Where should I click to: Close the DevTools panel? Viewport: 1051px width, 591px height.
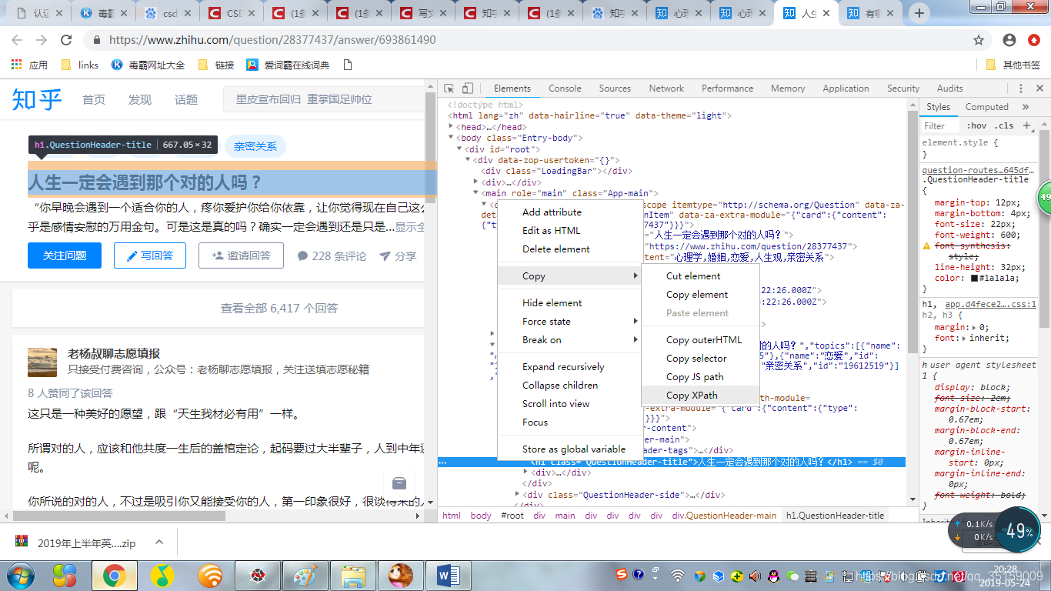(x=1040, y=88)
